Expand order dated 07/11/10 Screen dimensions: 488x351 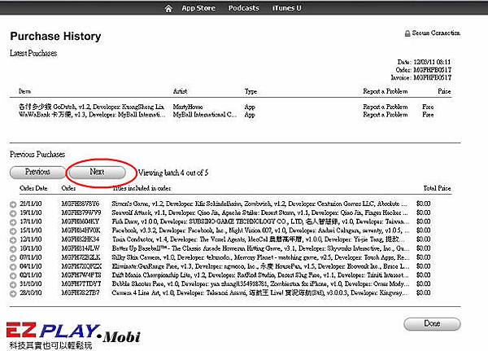click(x=13, y=258)
